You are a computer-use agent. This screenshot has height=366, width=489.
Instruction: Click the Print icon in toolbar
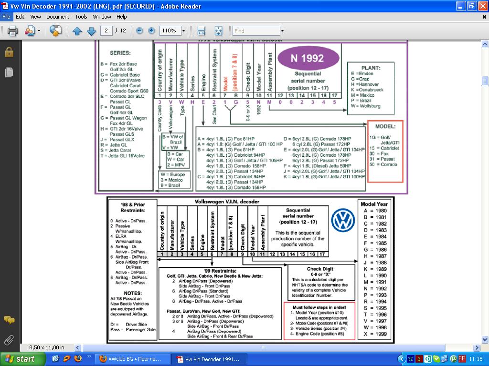12,31
